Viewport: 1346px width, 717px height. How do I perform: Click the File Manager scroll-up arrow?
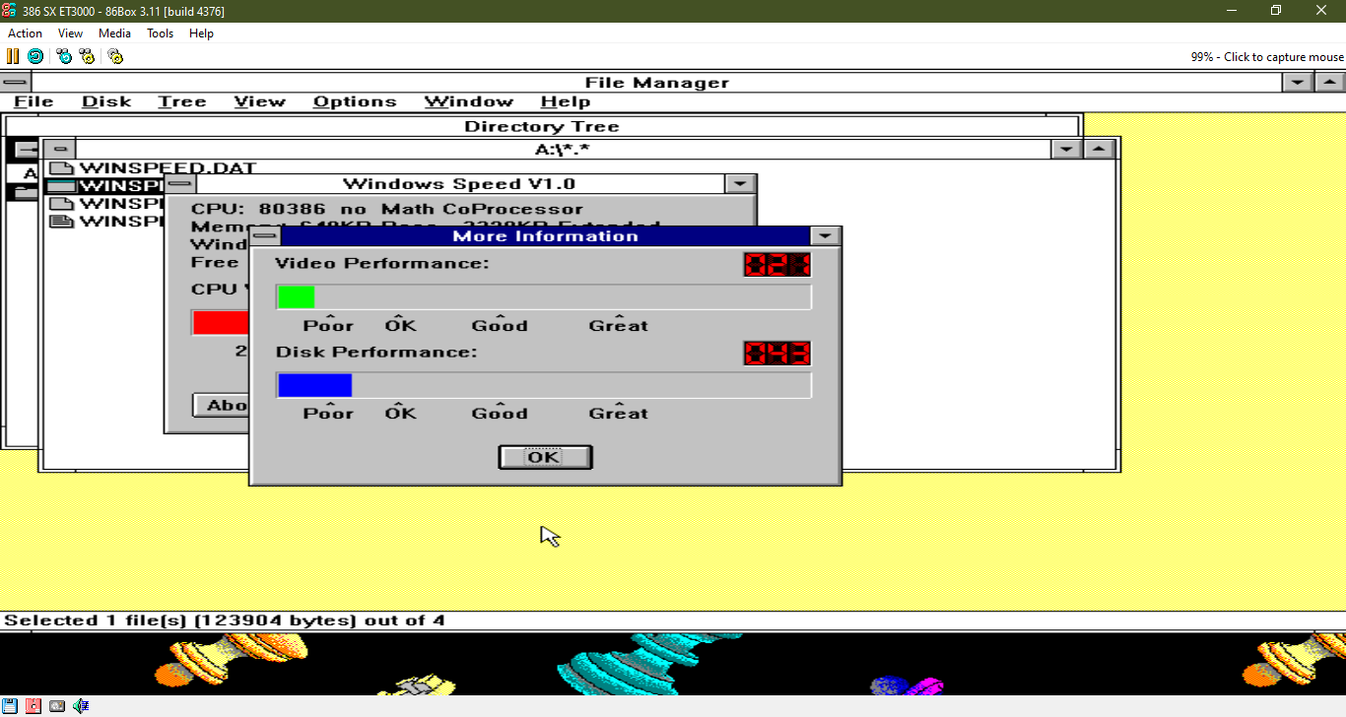click(1100, 148)
